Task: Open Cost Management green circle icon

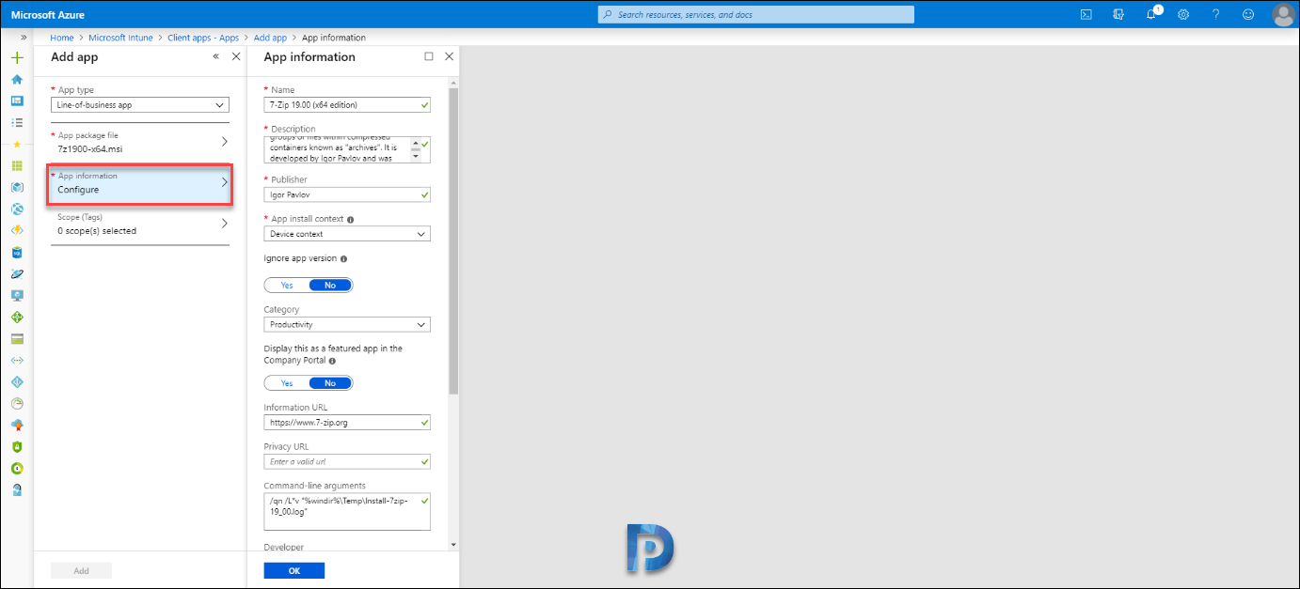Action: (x=17, y=468)
